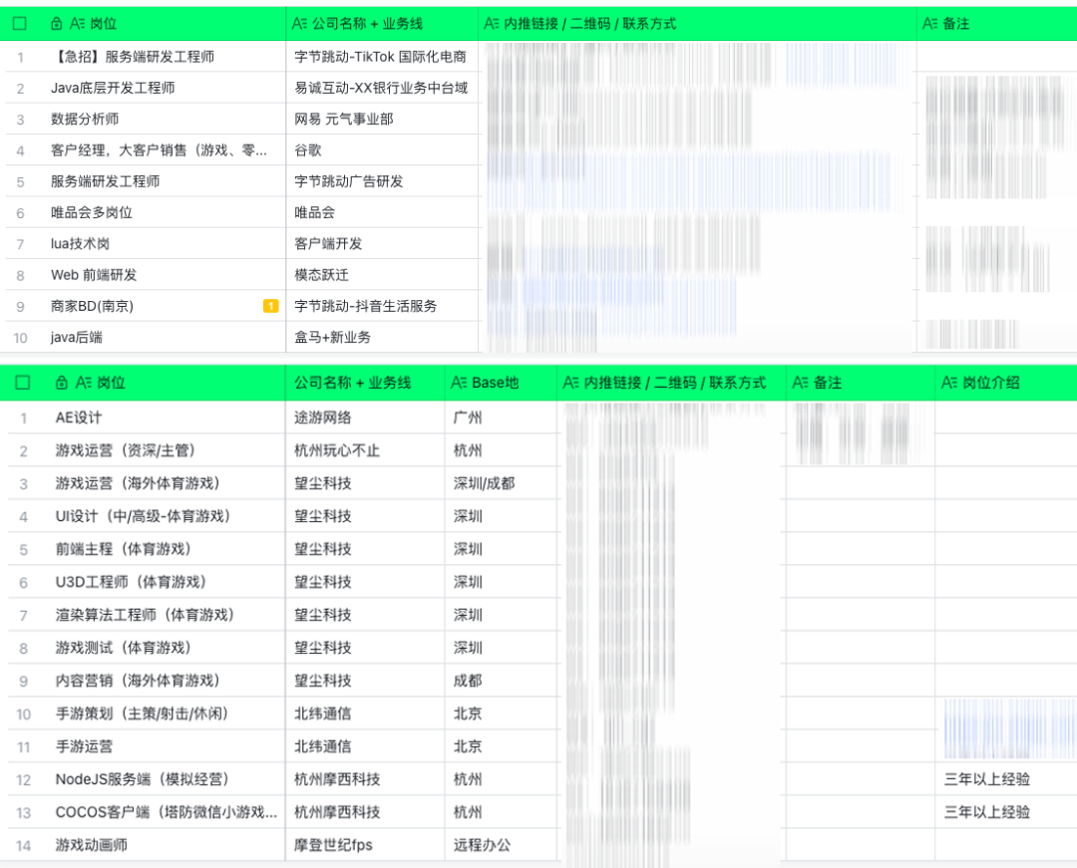Click the 远程办公 base cell

click(501, 845)
